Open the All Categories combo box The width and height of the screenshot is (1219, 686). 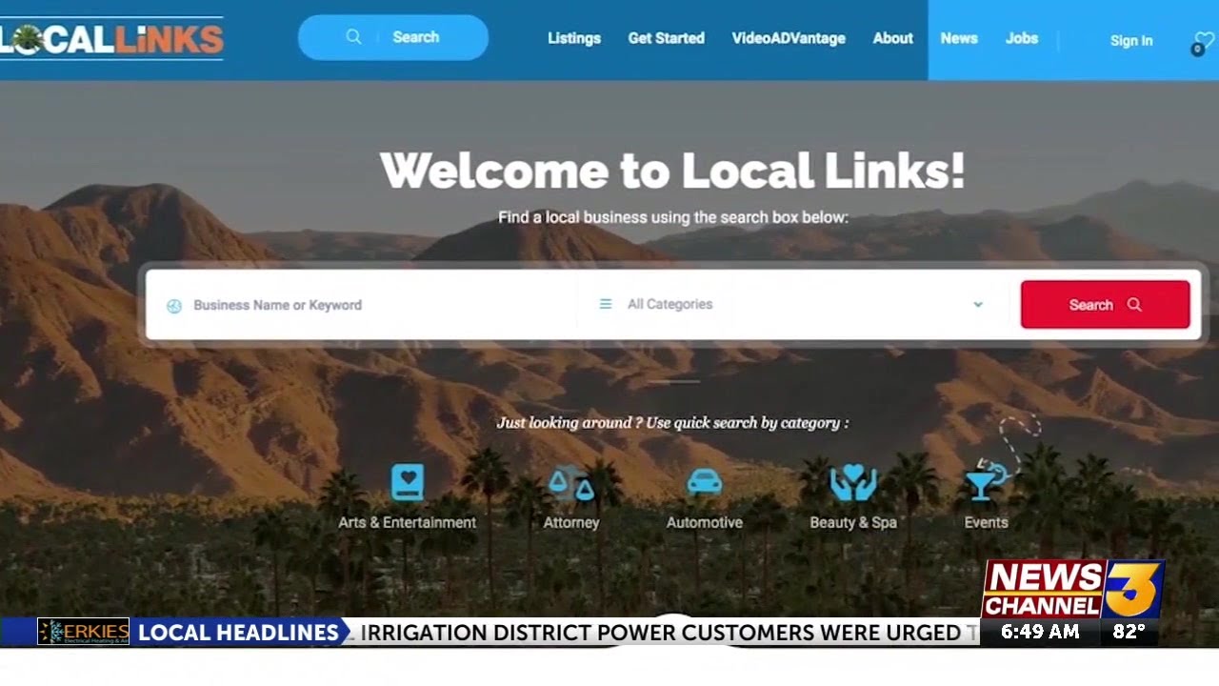click(x=791, y=305)
